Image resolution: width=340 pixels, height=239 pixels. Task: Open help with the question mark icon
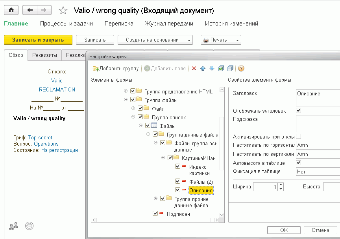pyautogui.click(x=241, y=69)
